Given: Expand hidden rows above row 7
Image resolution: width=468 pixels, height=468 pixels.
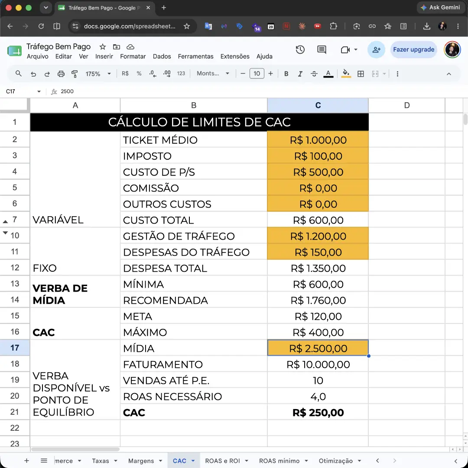Looking at the screenshot, I should click(x=5, y=221).
